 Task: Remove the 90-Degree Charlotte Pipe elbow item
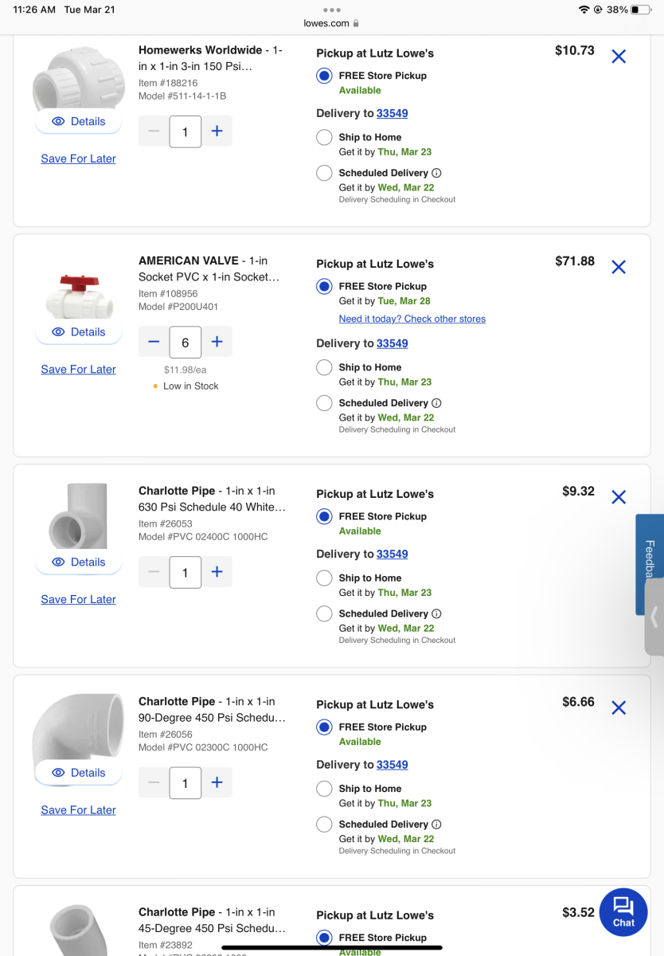(619, 707)
